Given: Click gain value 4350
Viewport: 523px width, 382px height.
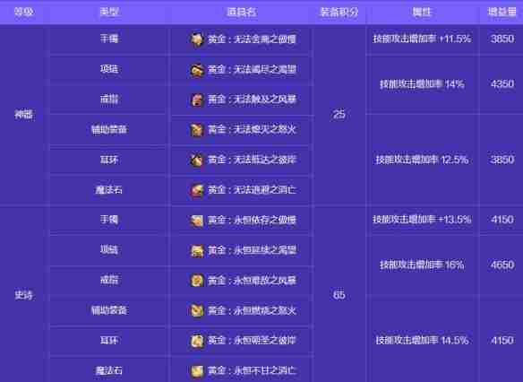Looking at the screenshot, I should point(502,83).
